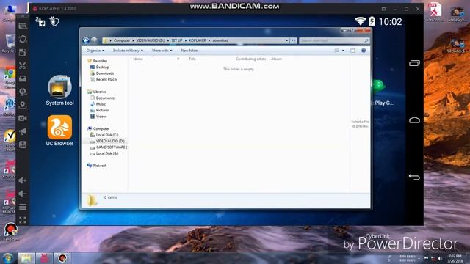
Task: Go back in the Explorer window
Action: click(x=86, y=40)
